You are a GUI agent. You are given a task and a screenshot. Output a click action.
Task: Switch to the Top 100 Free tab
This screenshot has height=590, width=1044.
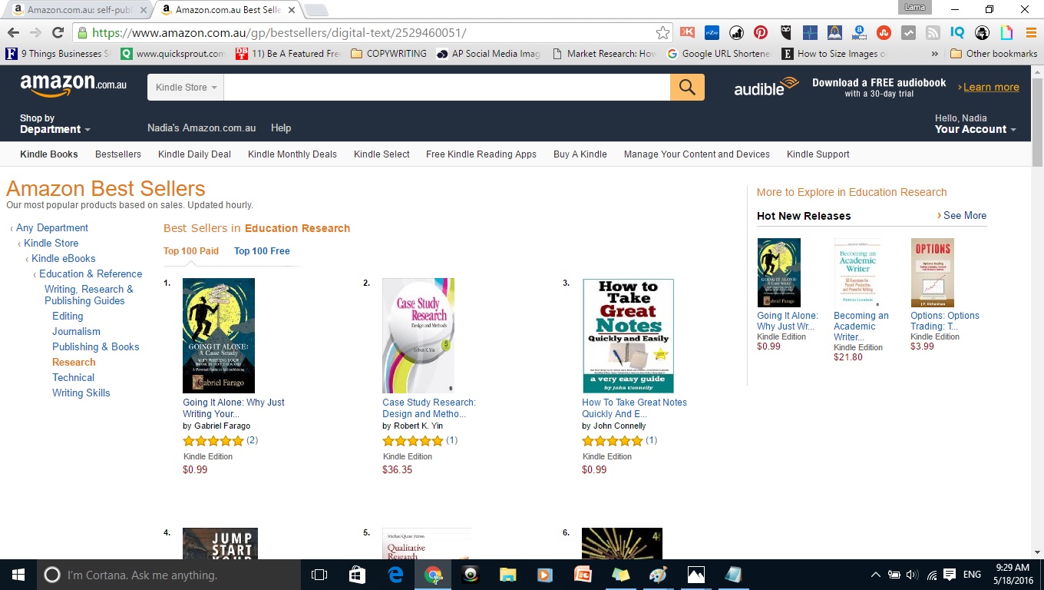pyautogui.click(x=262, y=251)
